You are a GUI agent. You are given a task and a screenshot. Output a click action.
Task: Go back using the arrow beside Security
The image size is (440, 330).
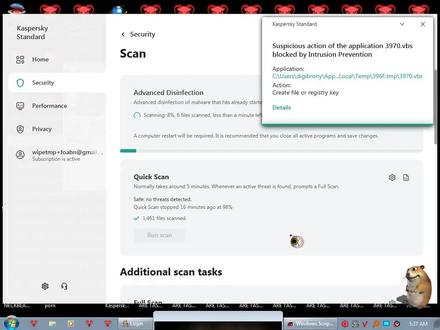(x=123, y=34)
